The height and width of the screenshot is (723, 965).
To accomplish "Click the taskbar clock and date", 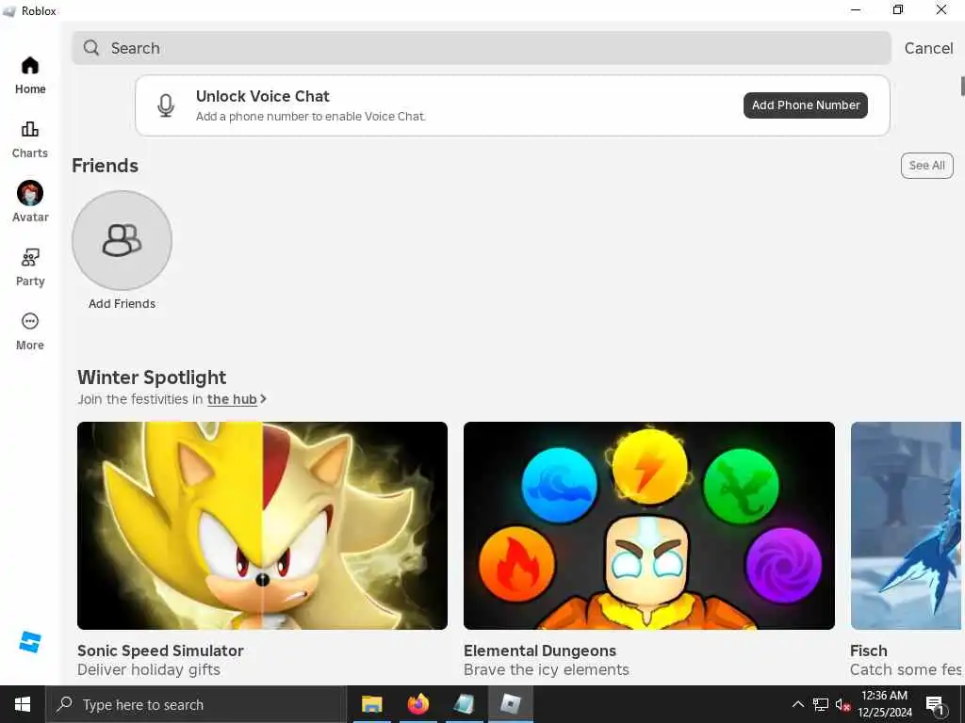I will click(884, 704).
